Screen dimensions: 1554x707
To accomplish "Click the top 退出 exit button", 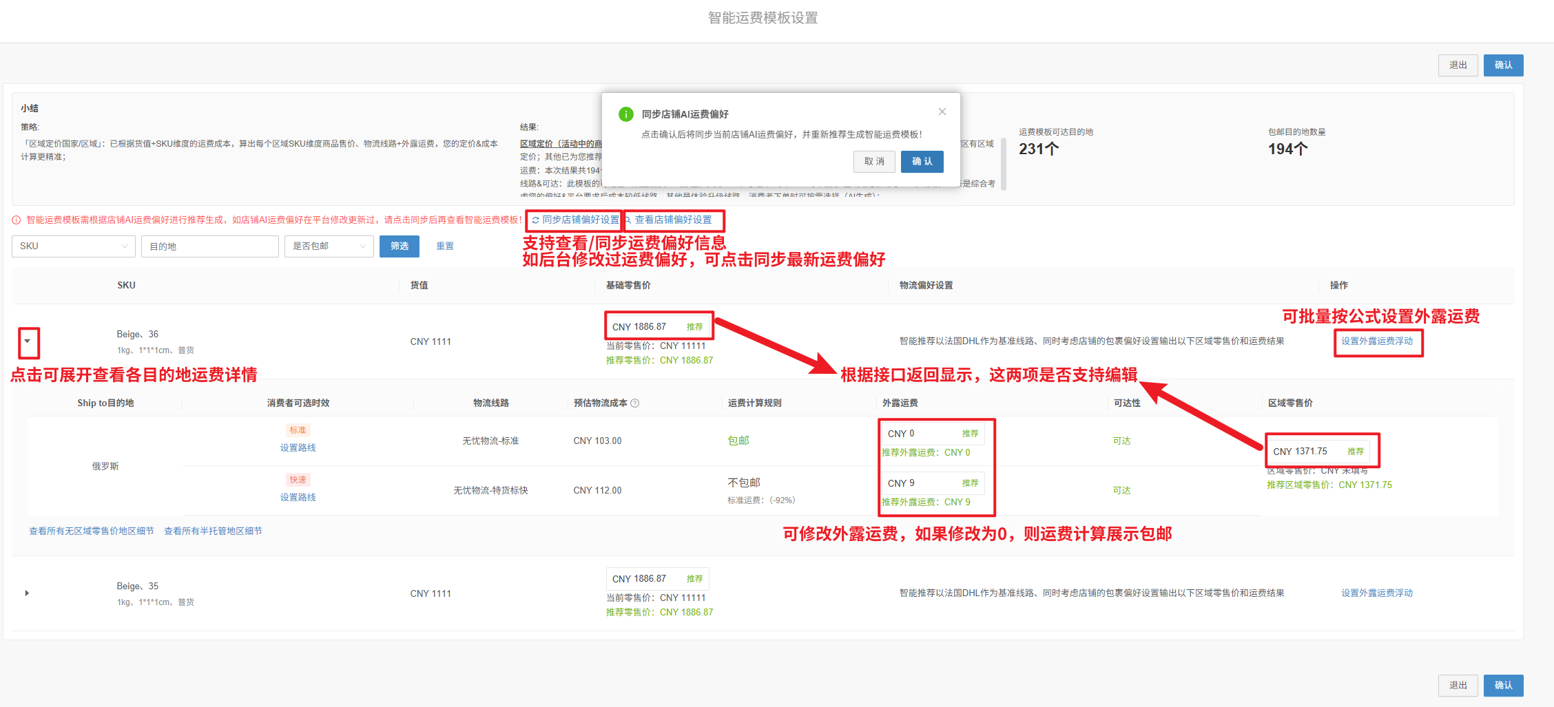I will [1458, 65].
